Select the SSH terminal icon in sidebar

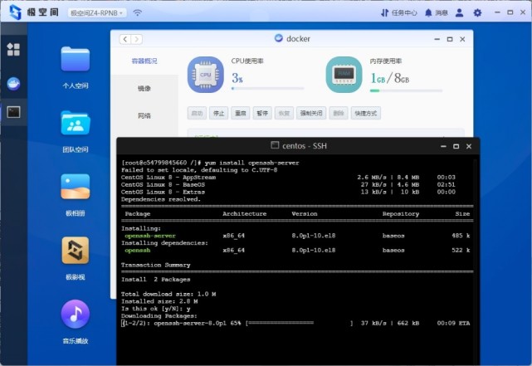pyautogui.click(x=13, y=112)
